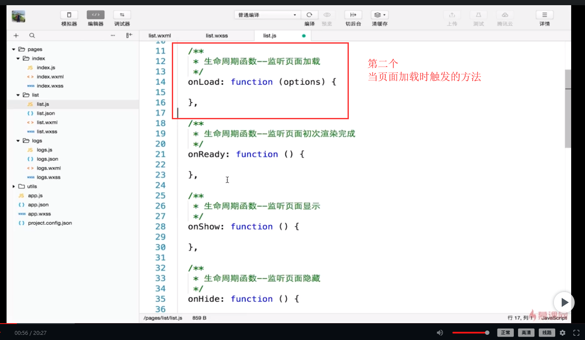Toggle the 调试器 debugger panel button
The image size is (585, 340).
click(x=122, y=15)
